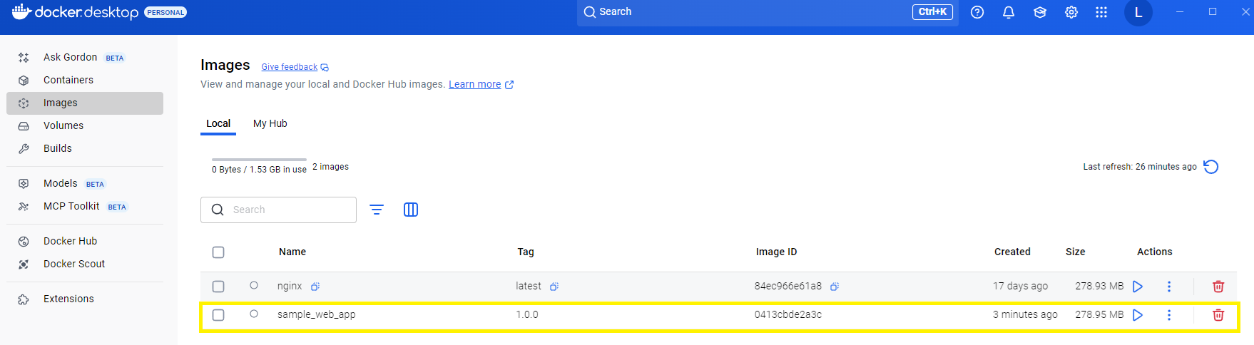
Task: Refresh the images list
Action: click(1211, 167)
